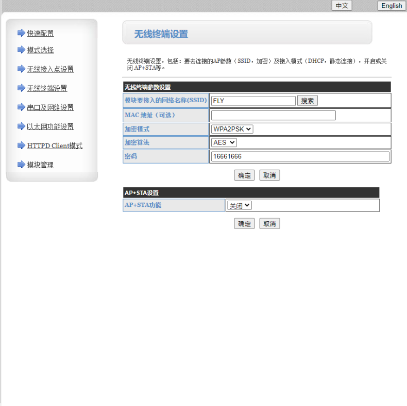Click arrow icon beside 以太网功能设置
This screenshot has width=407, height=406.
coord(21,126)
